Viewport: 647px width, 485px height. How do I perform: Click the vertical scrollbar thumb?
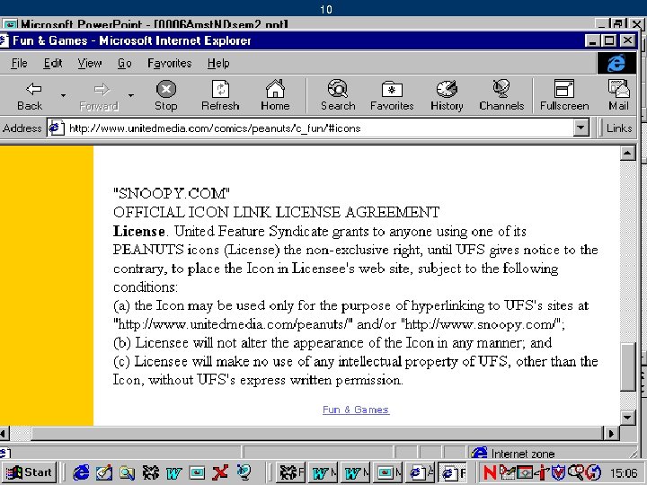coord(627,367)
